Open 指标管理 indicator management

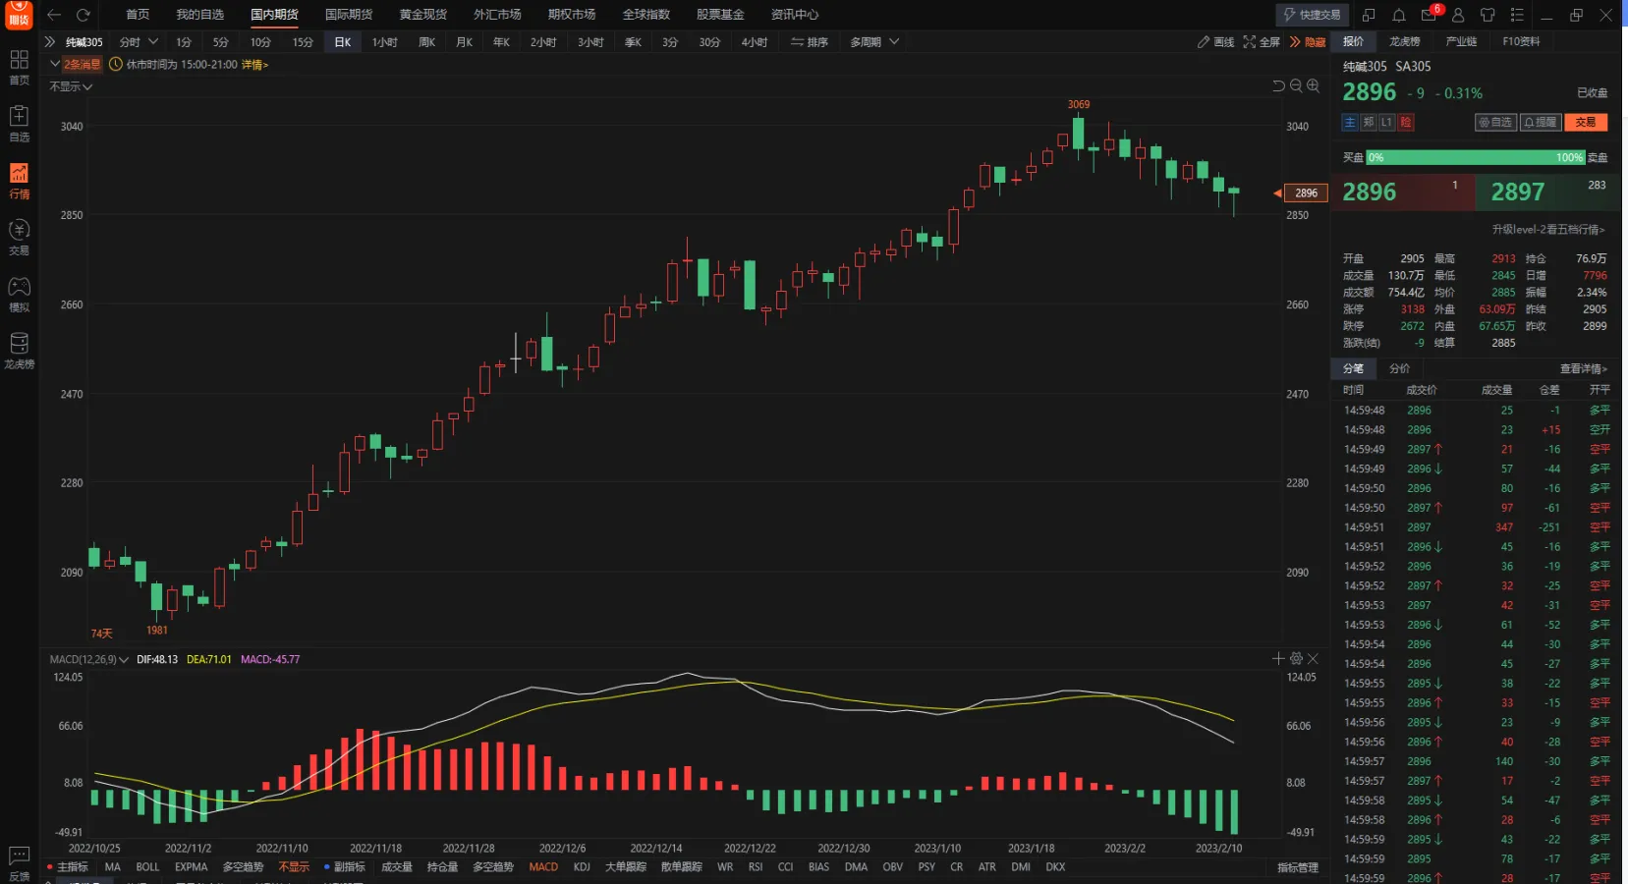click(x=1298, y=867)
